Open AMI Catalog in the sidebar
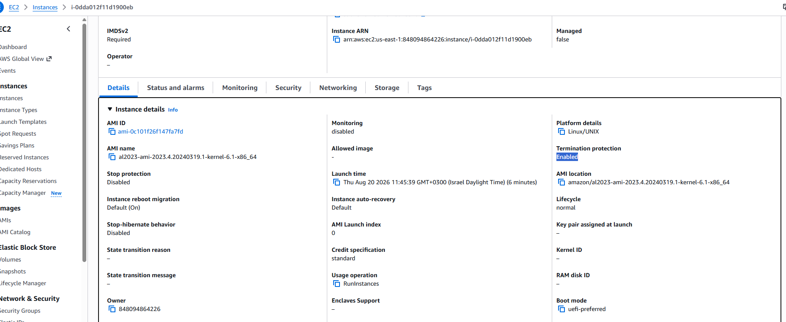786x322 pixels. pyautogui.click(x=15, y=232)
